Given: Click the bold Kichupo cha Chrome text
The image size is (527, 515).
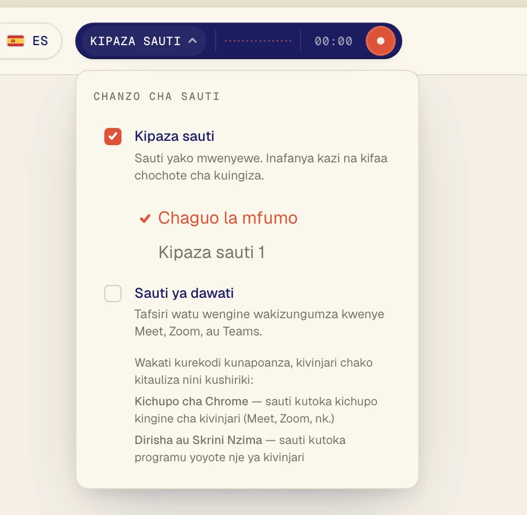Looking at the screenshot, I should (x=191, y=401).
